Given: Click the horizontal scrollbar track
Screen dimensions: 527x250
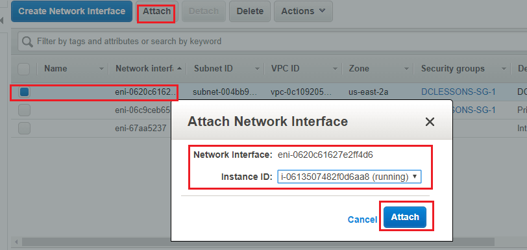Looking at the screenshot, I should coord(258,242).
